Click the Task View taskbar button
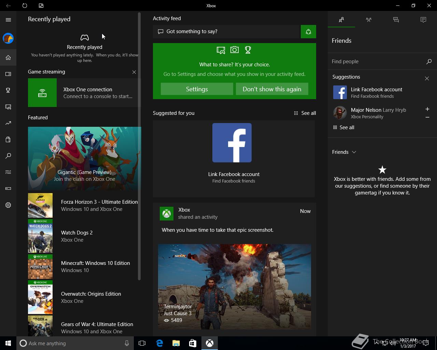The width and height of the screenshot is (437, 350). [142, 343]
